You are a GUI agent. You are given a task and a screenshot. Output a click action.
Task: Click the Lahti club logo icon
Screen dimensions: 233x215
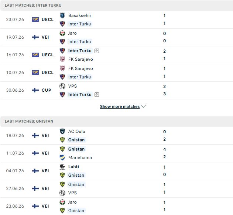(x=62, y=167)
